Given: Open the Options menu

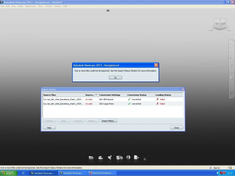Looking at the screenshot, I should (58, 6).
